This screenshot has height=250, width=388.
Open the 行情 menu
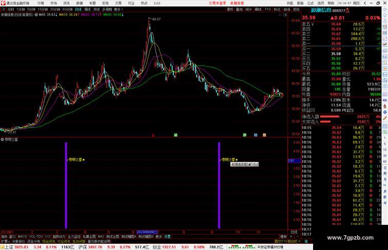click(x=41, y=3)
